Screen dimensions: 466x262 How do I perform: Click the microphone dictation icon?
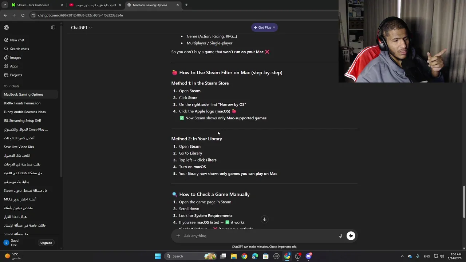tap(341, 236)
